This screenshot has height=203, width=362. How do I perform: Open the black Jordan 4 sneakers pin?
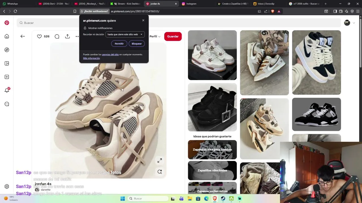tap(212, 107)
